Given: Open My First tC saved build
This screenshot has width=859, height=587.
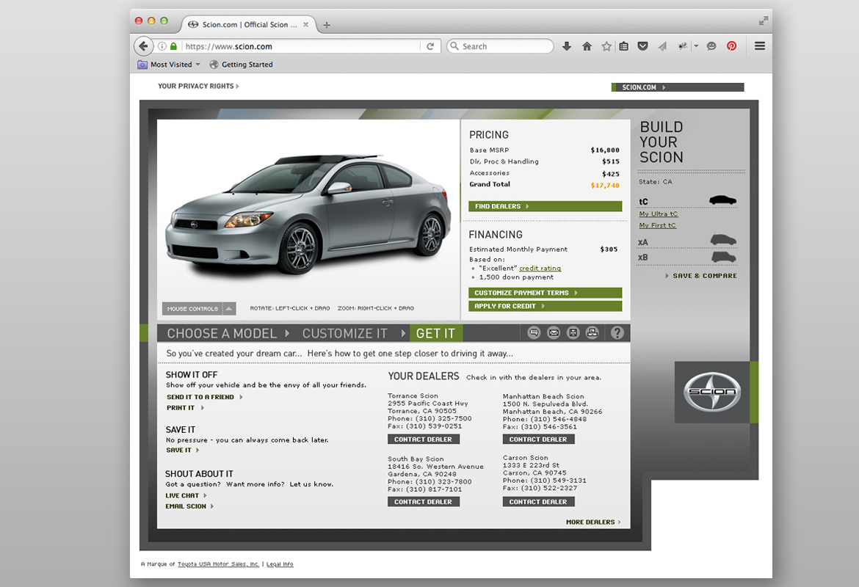Looking at the screenshot, I should (x=657, y=225).
